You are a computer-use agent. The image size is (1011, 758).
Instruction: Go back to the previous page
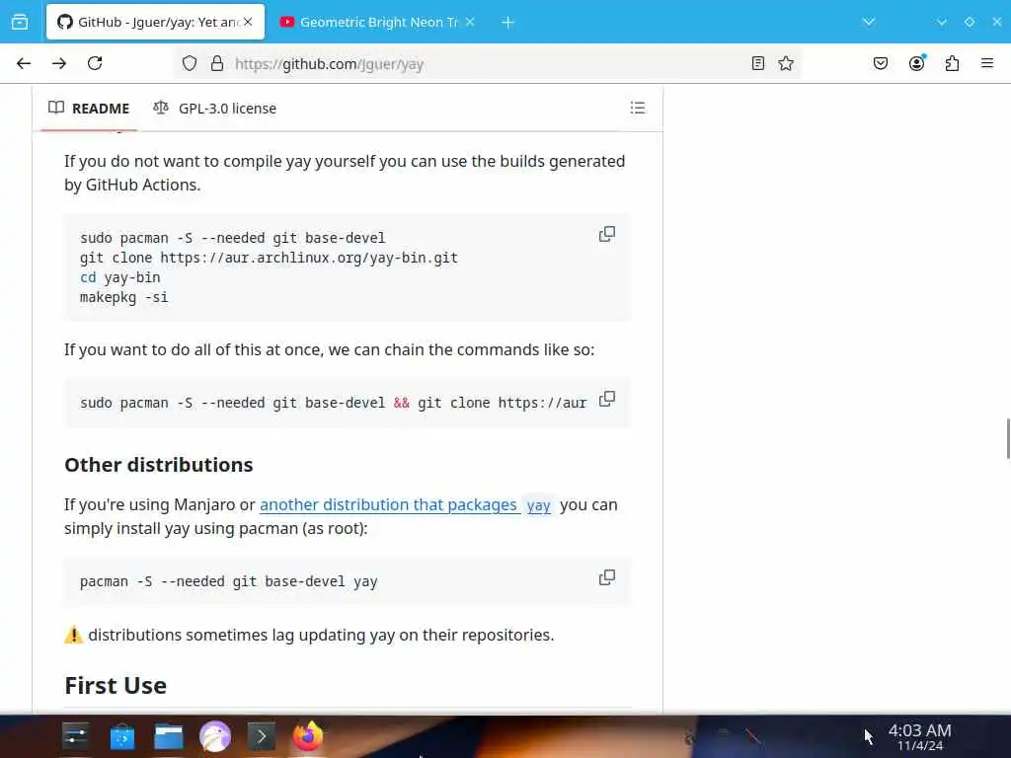coord(24,63)
